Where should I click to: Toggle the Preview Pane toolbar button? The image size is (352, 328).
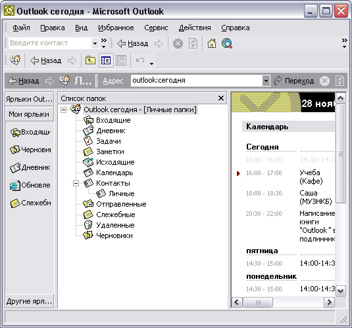pos(121,60)
